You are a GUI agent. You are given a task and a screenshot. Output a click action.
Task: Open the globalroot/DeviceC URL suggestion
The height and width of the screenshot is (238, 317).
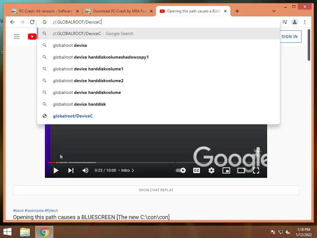[x=158, y=116]
